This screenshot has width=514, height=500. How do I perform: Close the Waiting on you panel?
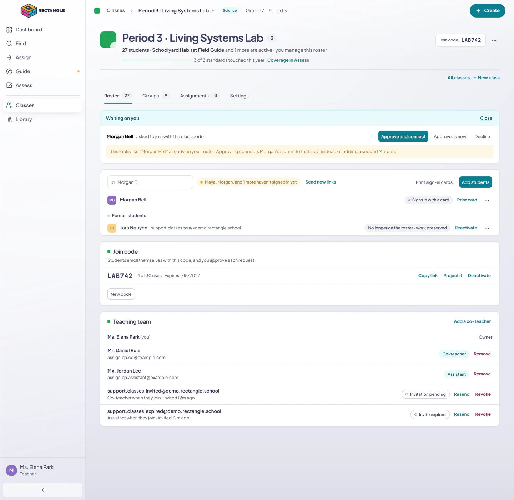coord(486,118)
